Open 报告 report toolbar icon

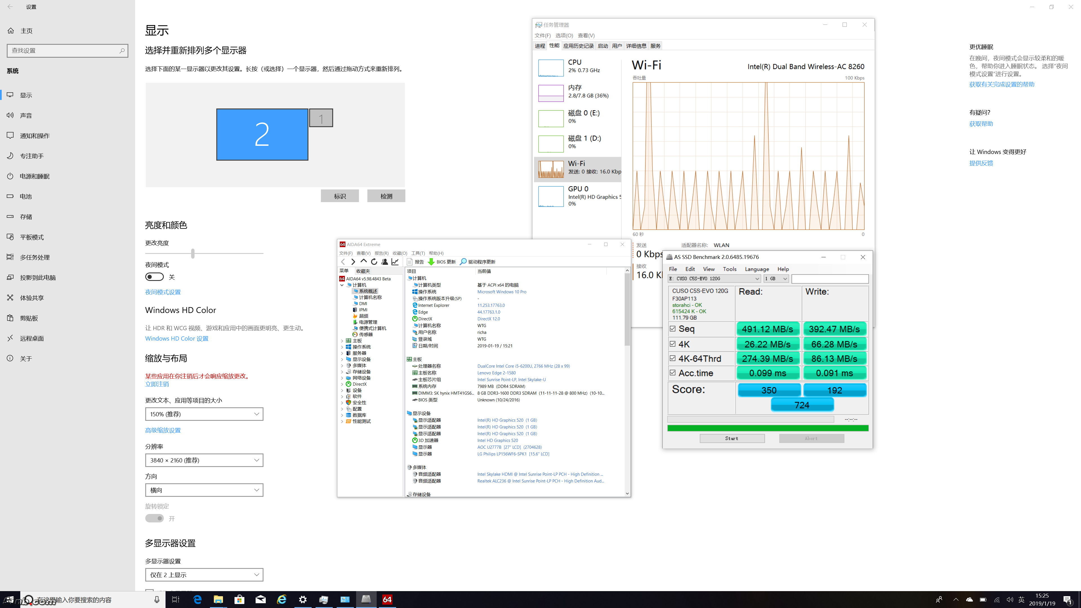pos(410,261)
